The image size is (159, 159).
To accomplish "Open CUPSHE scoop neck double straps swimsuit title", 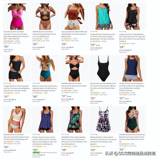I will click(x=16, y=137).
